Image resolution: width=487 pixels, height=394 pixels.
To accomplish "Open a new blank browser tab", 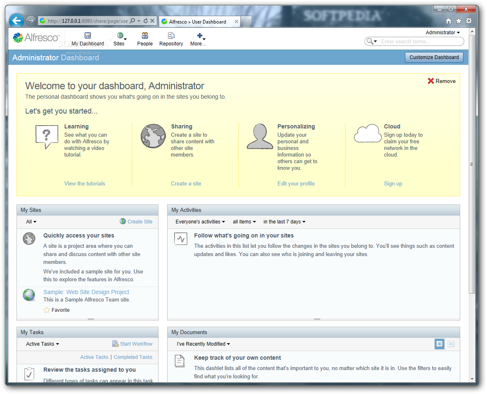I will pos(246,21).
